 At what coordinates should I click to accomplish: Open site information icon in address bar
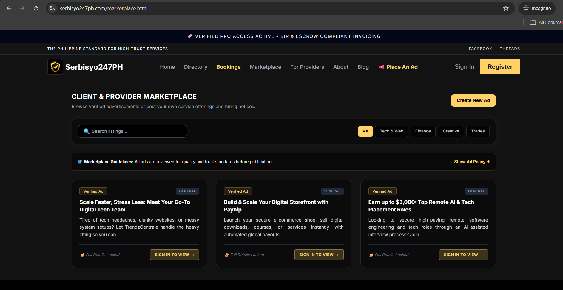click(x=53, y=8)
